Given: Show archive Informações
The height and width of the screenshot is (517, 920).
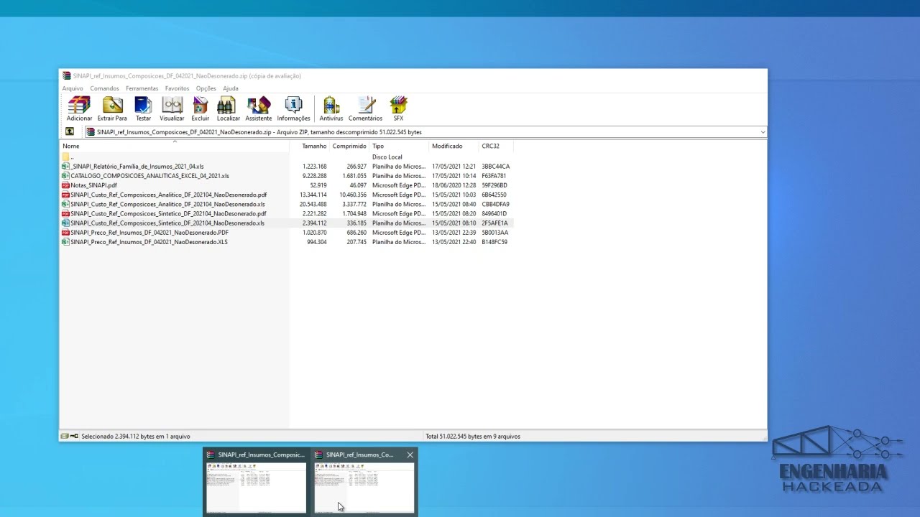Looking at the screenshot, I should (x=293, y=108).
